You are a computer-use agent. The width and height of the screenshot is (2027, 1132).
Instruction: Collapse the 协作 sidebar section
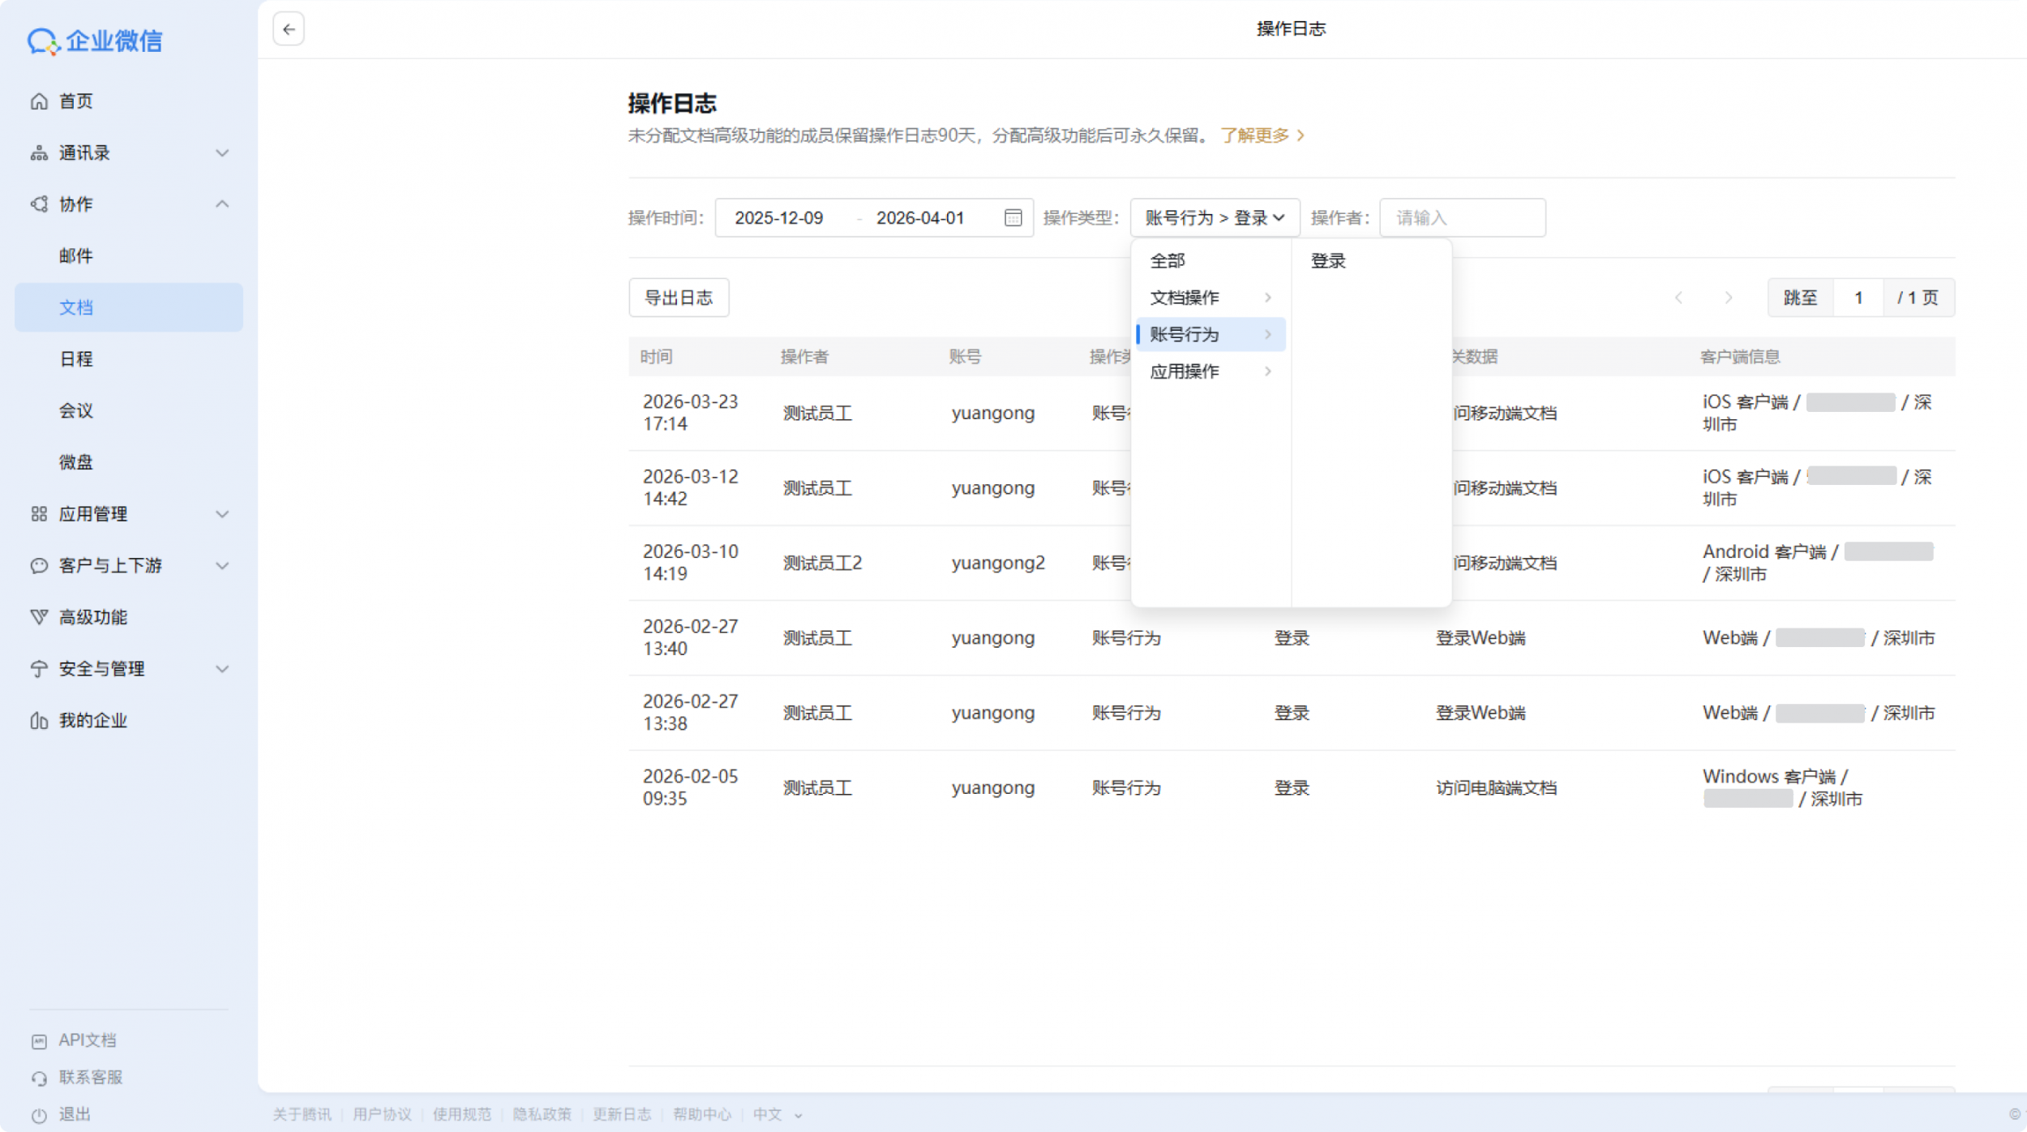222,204
